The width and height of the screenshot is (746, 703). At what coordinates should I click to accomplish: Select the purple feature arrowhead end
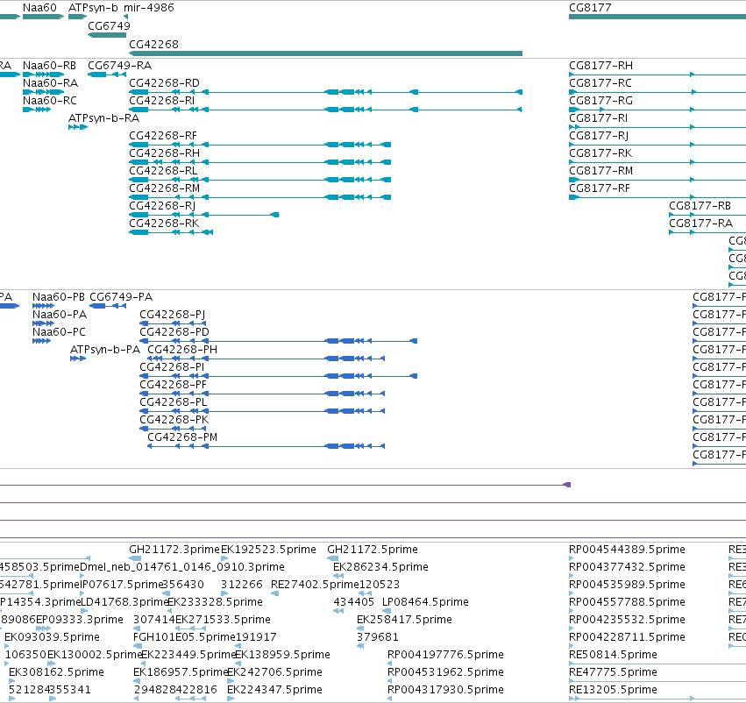pyautogui.click(x=566, y=485)
